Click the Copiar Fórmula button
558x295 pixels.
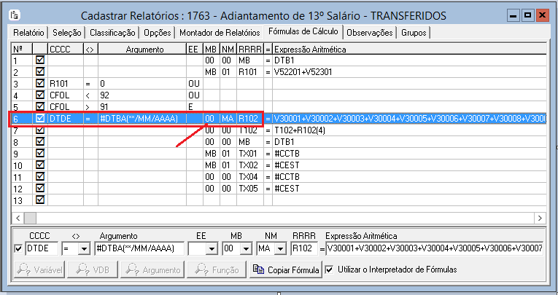pos(286,270)
